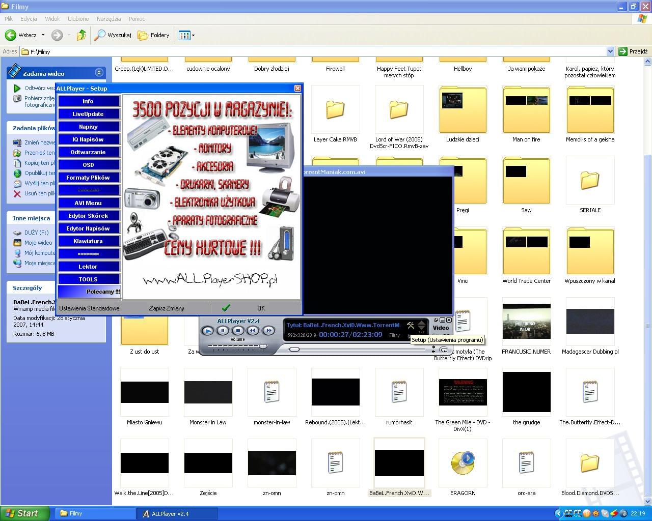Close the ALLPlayer Setup window
652x521 pixels.
point(297,88)
